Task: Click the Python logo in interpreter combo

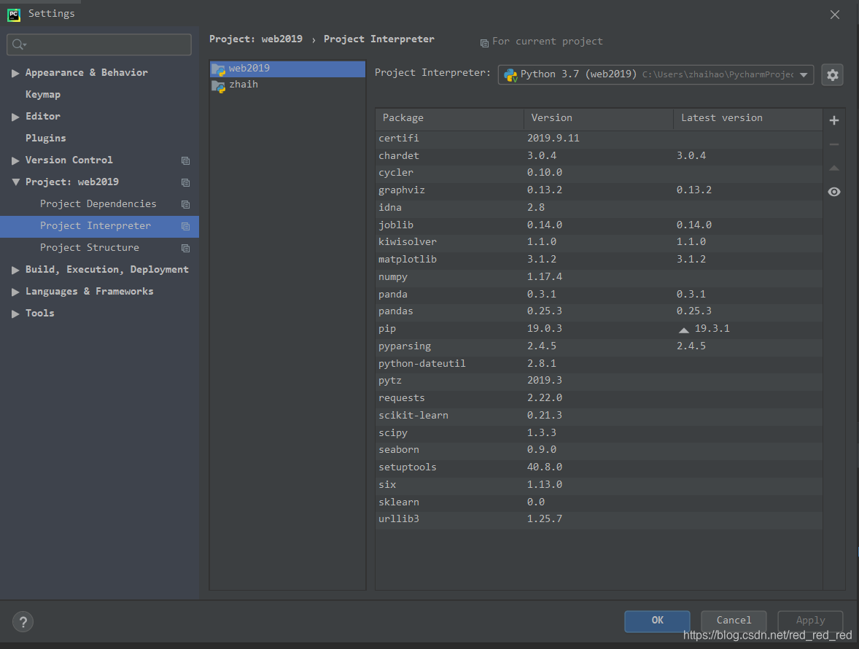Action: point(510,75)
